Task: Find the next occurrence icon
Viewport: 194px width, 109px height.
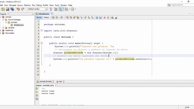Action: coord(74,18)
